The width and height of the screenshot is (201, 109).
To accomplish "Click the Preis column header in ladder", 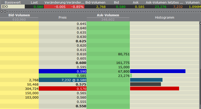I will click(62, 17).
